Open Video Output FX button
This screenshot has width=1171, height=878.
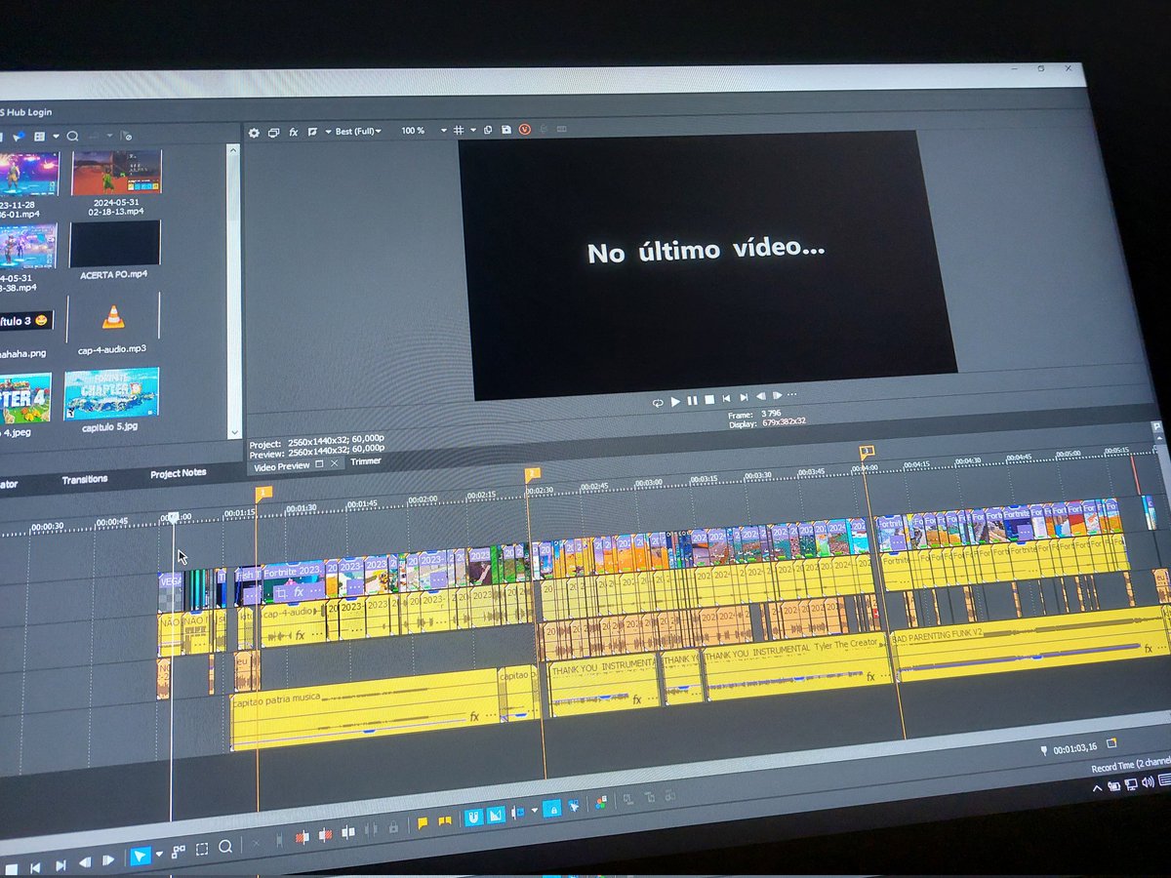[294, 132]
